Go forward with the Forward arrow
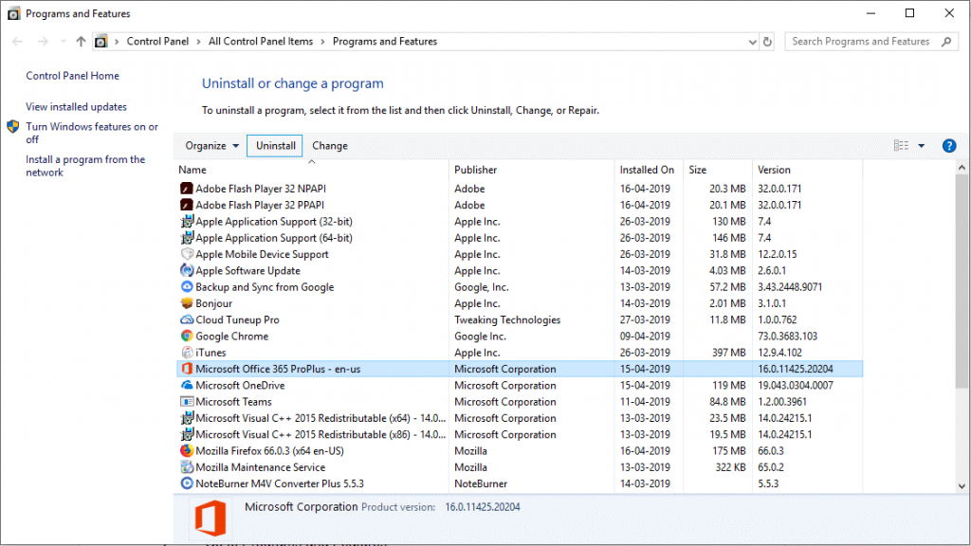The image size is (971, 546). coord(43,42)
